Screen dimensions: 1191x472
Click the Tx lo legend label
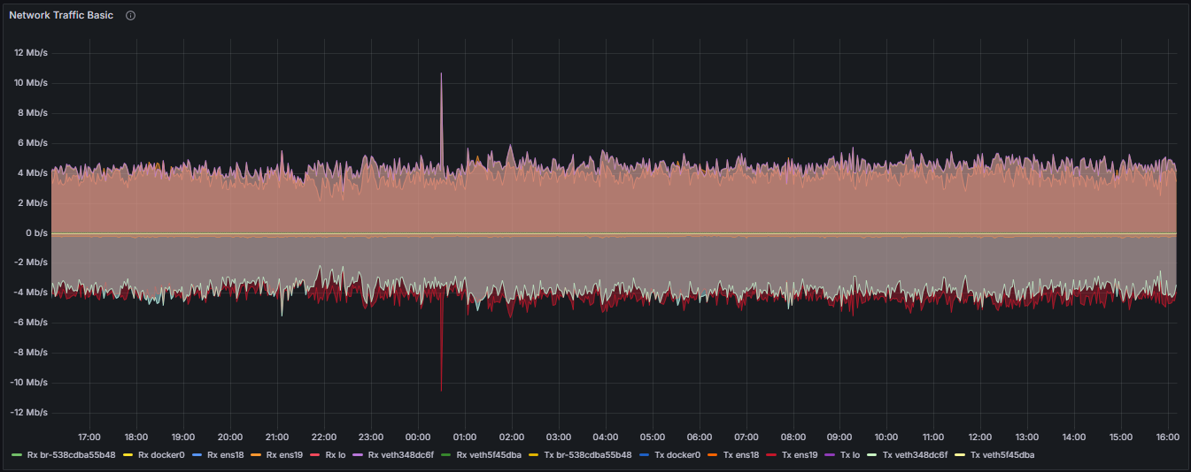(849, 455)
